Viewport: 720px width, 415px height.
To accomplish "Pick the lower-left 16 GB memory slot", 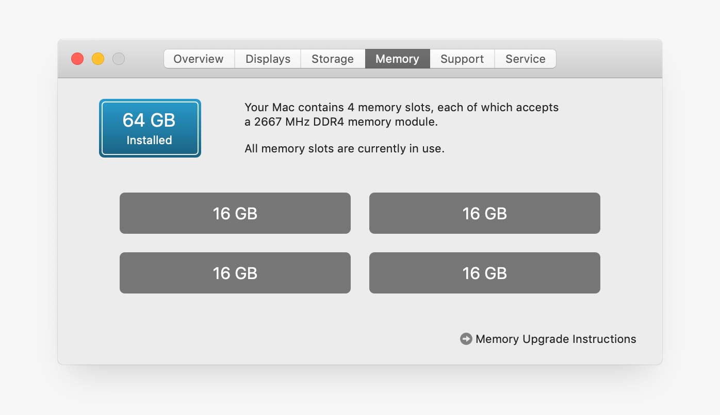I will point(235,273).
